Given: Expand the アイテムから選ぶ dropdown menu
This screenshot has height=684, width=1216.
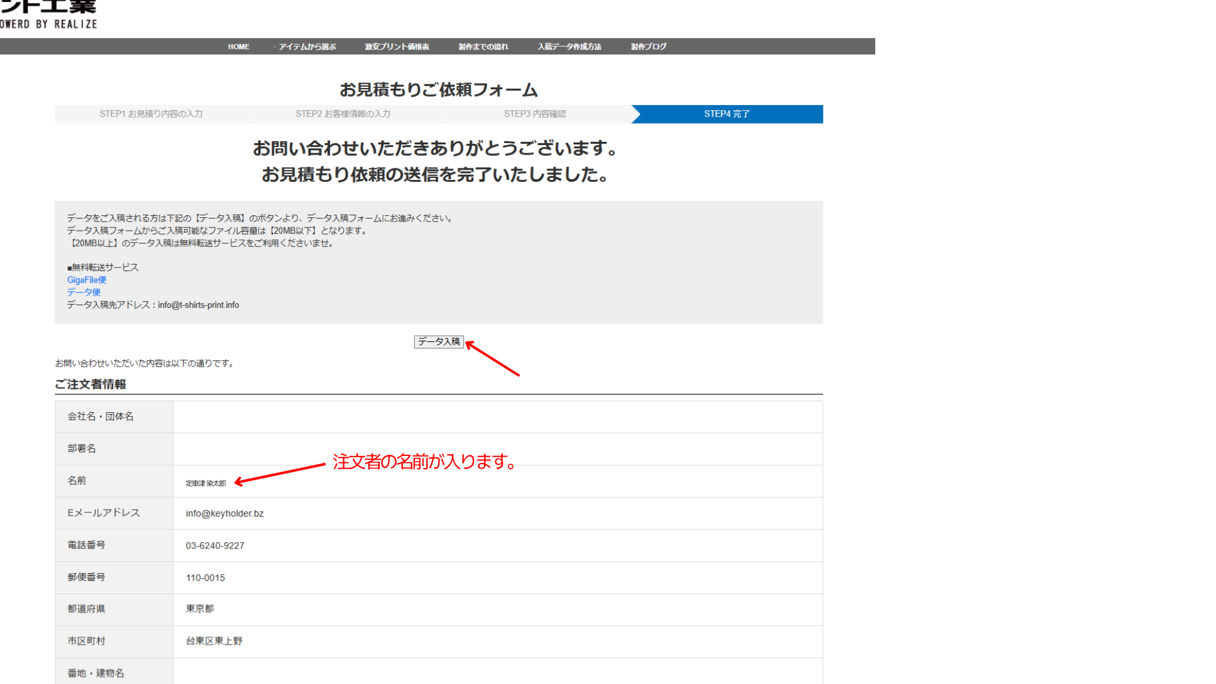Looking at the screenshot, I should 307,47.
